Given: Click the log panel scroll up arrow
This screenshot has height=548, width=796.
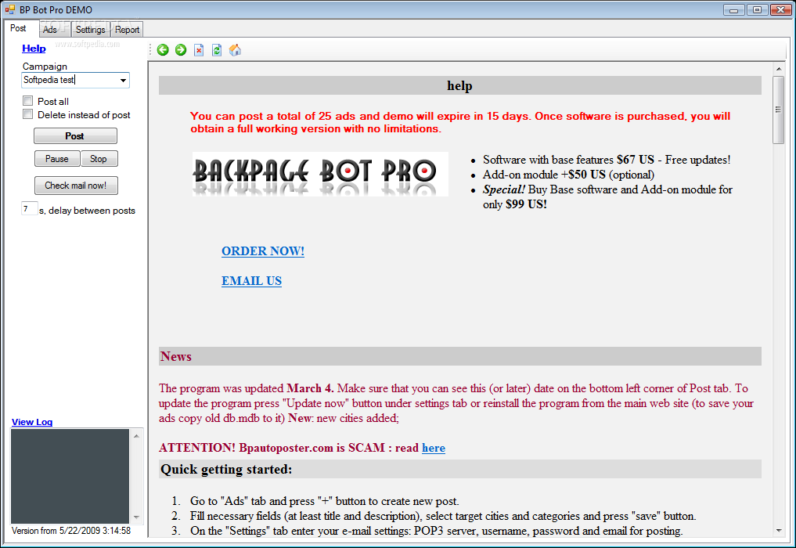Looking at the screenshot, I should [136, 436].
